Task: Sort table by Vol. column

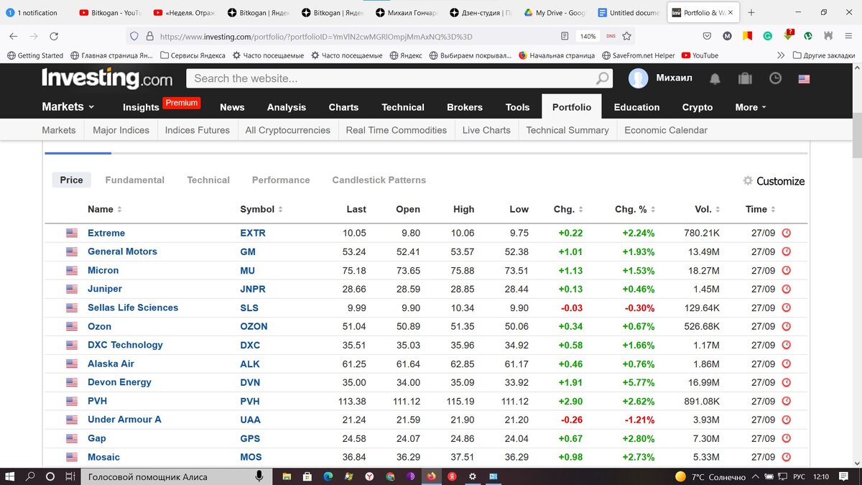Action: click(x=707, y=209)
